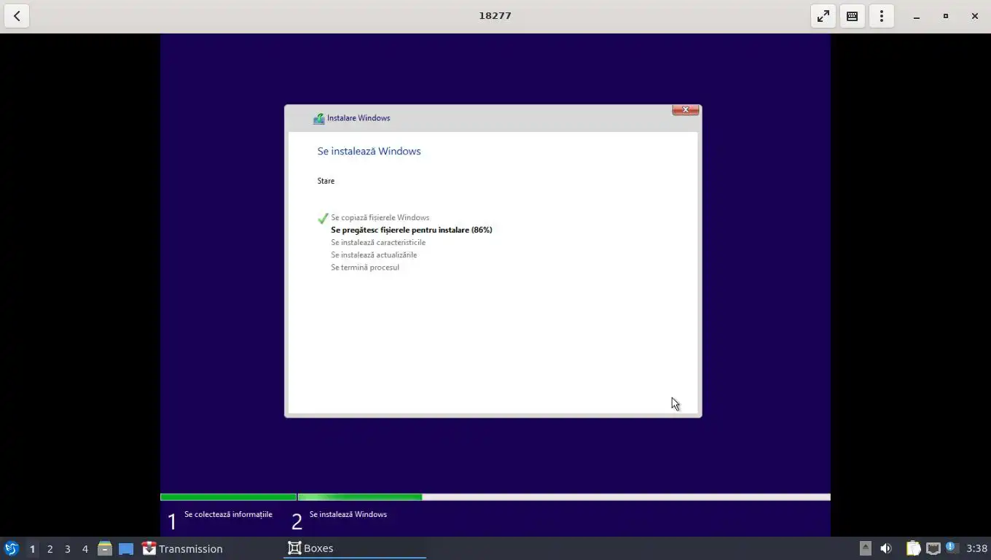Click 'Se instalează caracteristicile' step
Viewport: 991px width, 560px height.
(378, 242)
